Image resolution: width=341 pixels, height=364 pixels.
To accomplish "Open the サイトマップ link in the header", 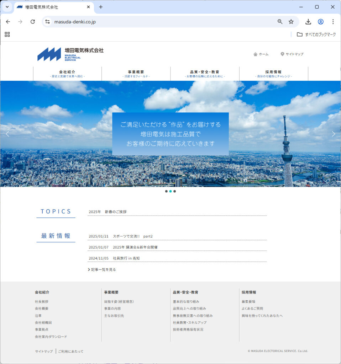I will 292,54.
